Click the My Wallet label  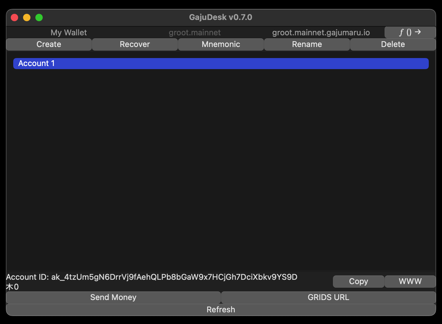(x=69, y=33)
